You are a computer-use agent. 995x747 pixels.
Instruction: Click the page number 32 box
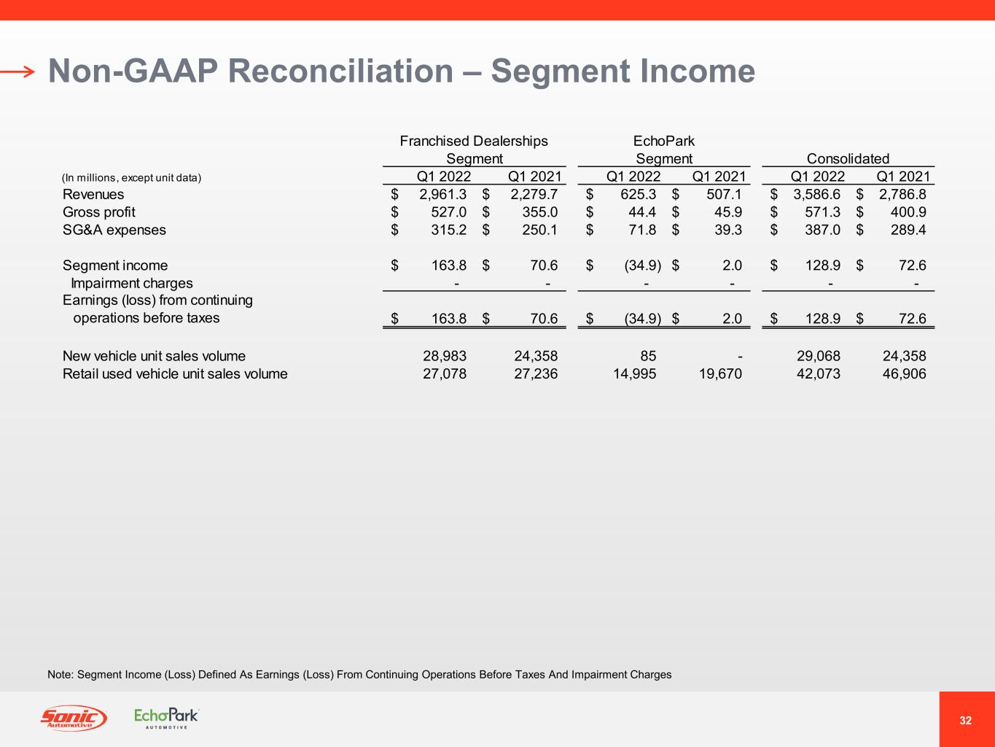tap(966, 720)
